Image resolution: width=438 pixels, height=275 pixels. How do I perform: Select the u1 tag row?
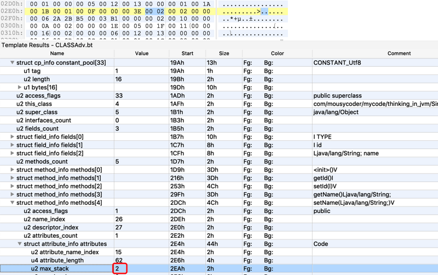(219, 71)
